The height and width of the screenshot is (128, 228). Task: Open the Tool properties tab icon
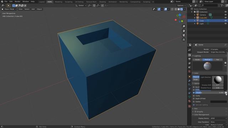click(190, 50)
